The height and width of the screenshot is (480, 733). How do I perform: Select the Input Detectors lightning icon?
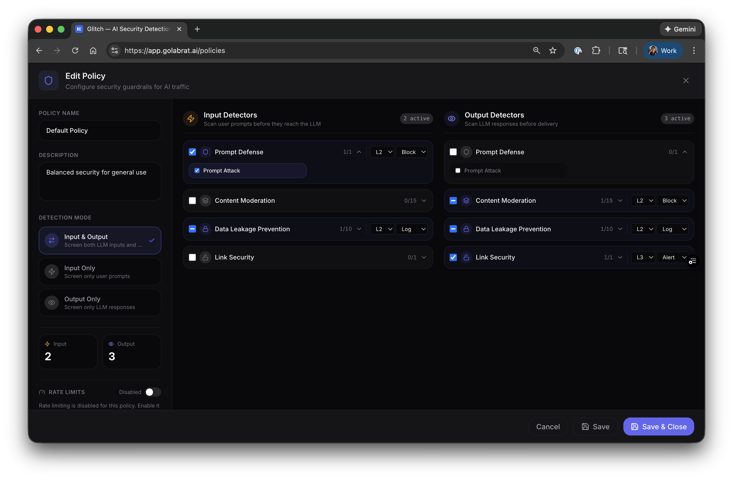(x=190, y=118)
